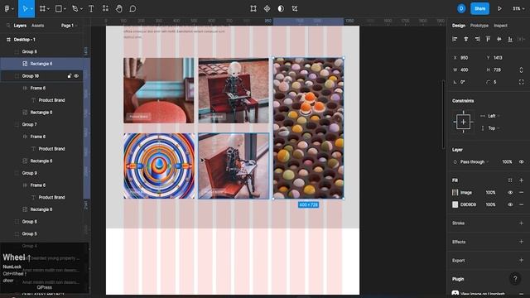Switch to the Assets tab

coord(37,26)
